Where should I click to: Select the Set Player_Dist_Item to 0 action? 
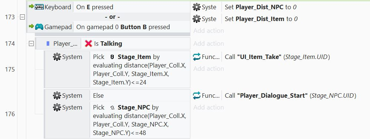pyautogui.click(x=261, y=19)
